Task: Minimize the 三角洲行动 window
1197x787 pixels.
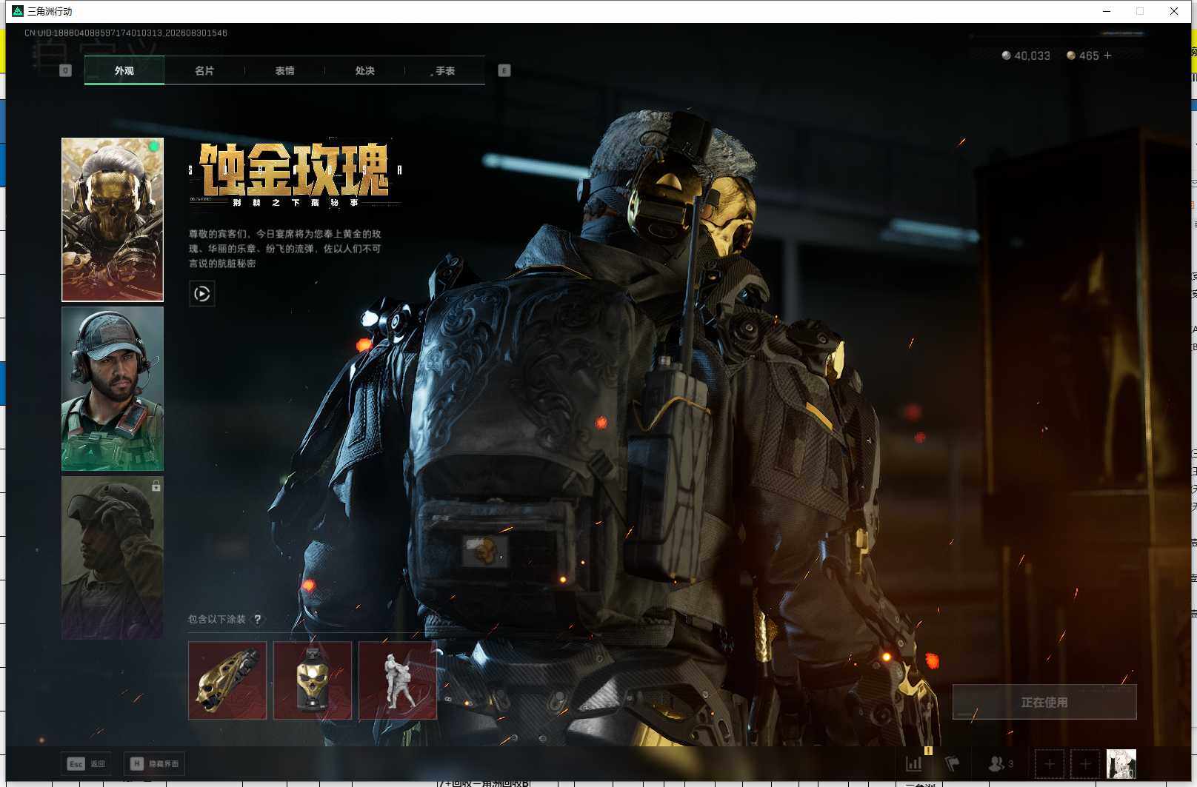Action: pos(1107,11)
